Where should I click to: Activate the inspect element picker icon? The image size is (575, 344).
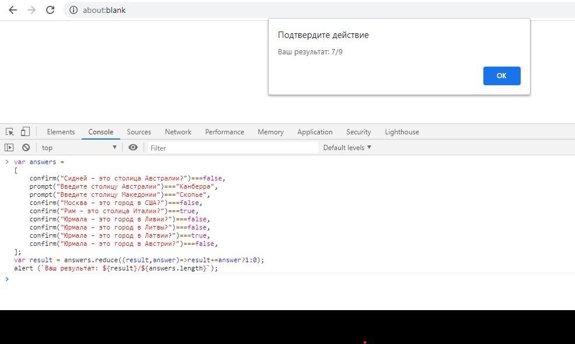pos(10,131)
